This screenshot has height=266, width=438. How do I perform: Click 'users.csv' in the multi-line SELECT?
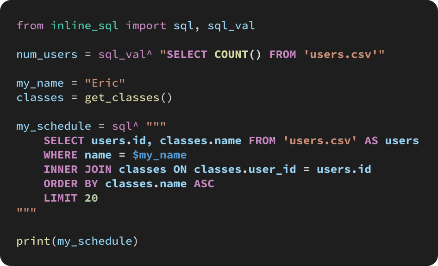point(320,141)
